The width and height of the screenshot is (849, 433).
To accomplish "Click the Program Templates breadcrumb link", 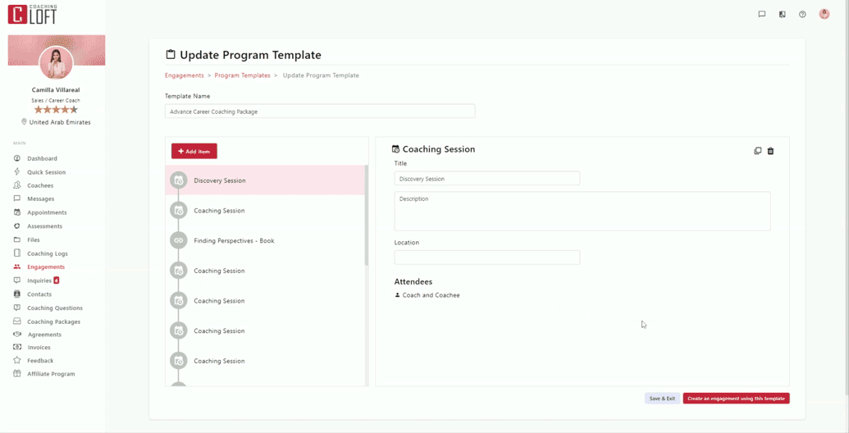I will 242,75.
